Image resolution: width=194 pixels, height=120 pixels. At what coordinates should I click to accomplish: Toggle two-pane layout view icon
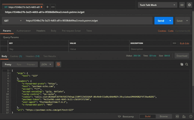pyautogui.click(x=177, y=116)
